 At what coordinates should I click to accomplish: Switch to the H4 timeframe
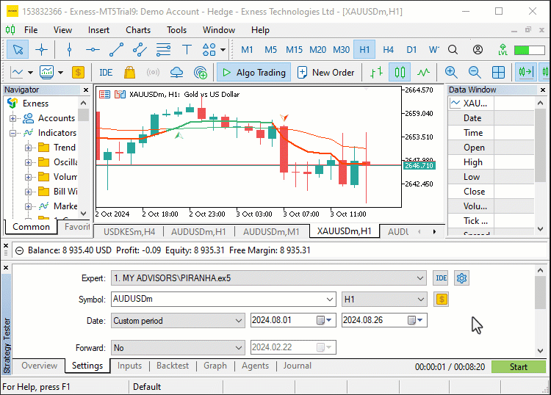[388, 49]
